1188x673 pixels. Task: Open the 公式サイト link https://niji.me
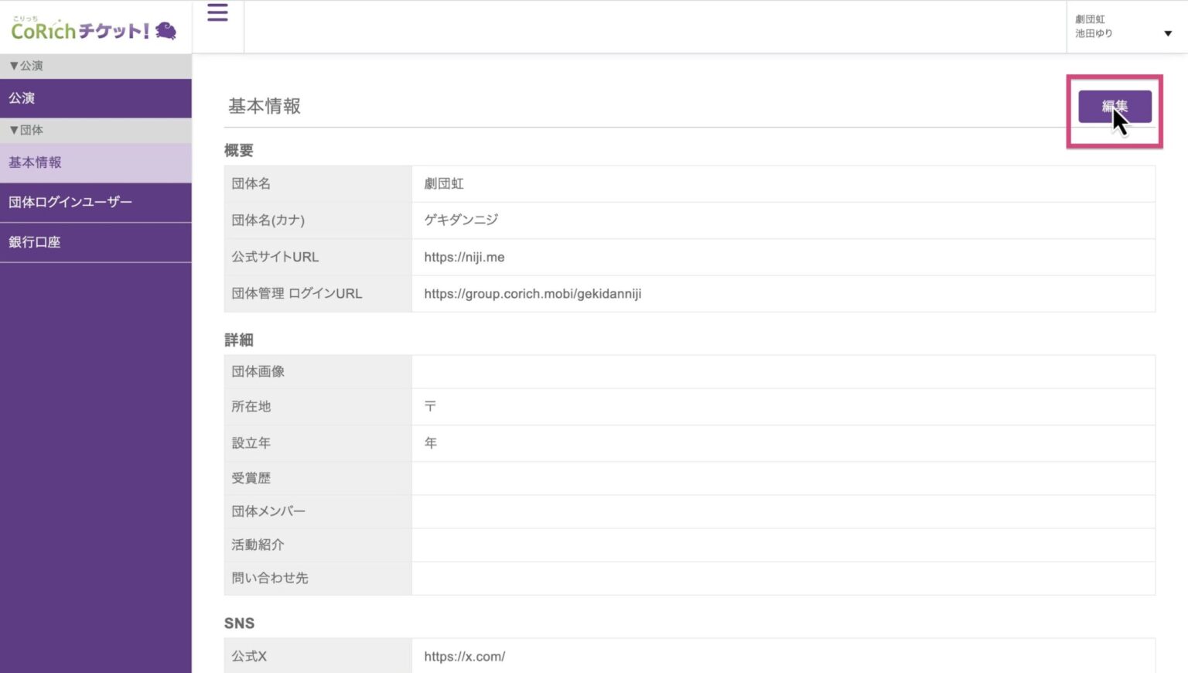(463, 257)
